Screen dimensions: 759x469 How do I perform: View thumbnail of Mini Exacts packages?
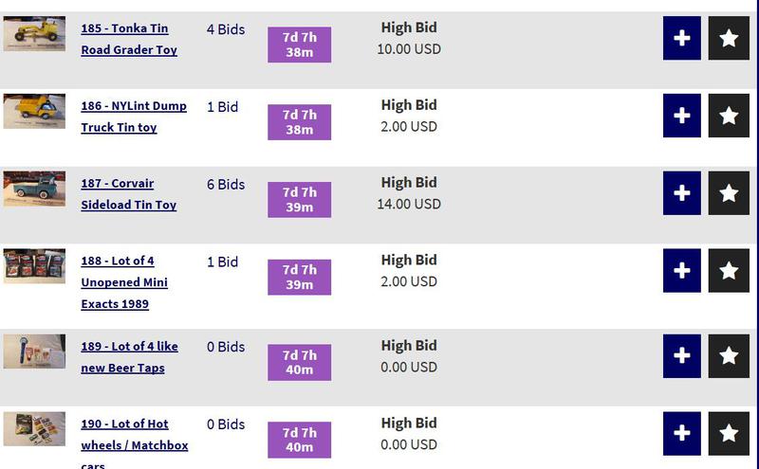point(34,266)
